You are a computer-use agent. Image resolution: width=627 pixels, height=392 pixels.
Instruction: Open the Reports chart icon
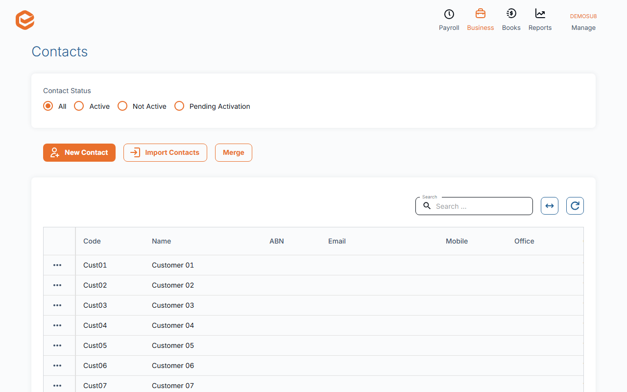coord(540,14)
